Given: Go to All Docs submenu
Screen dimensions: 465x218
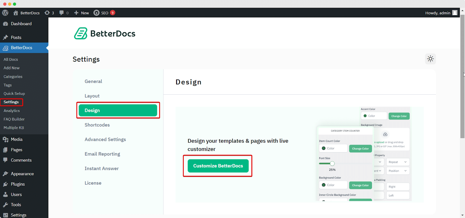Looking at the screenshot, I should pyautogui.click(x=11, y=60).
